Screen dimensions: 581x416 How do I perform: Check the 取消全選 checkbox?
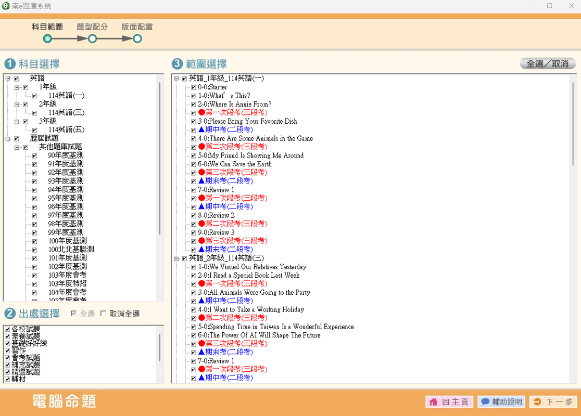[104, 314]
